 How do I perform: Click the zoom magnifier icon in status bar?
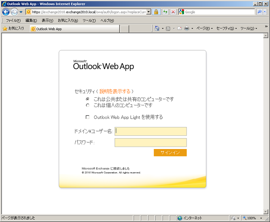[245, 218]
